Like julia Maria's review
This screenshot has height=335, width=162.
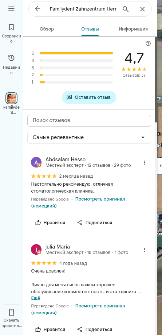click(x=50, y=329)
